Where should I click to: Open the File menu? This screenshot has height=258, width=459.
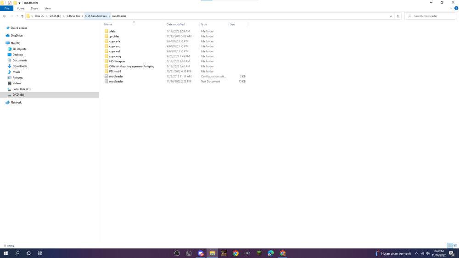point(7,8)
